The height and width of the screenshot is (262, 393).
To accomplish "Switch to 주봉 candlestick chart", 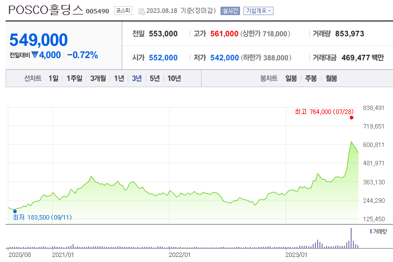I will coord(311,78).
